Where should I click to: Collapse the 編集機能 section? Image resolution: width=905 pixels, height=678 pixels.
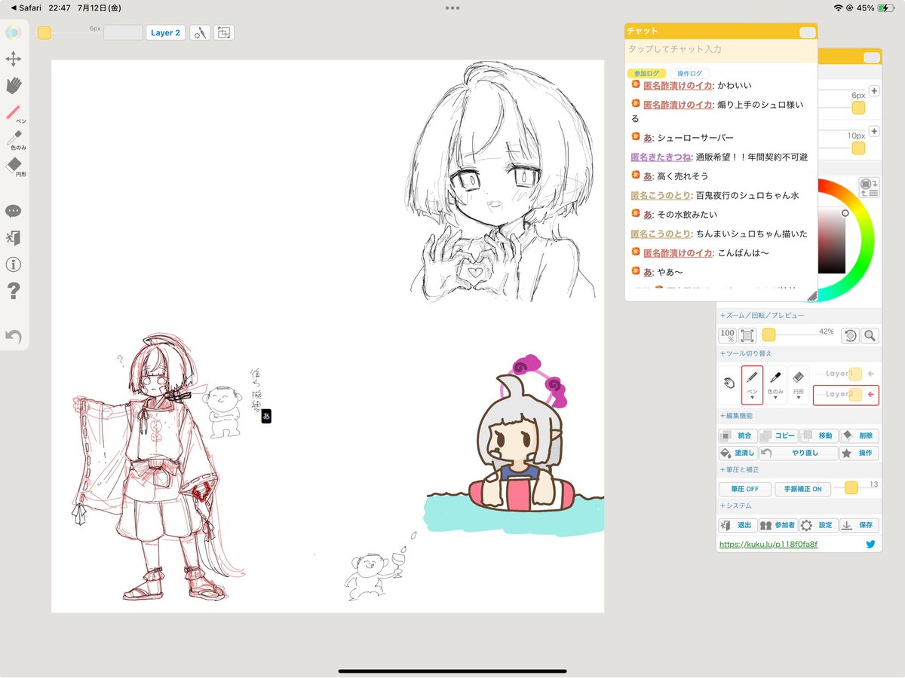click(x=736, y=416)
